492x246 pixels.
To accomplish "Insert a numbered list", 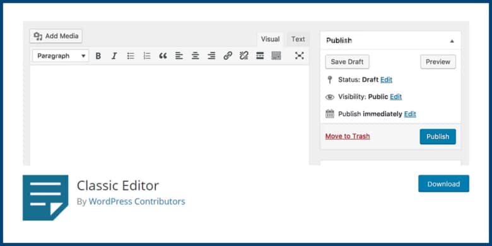I will (147, 56).
